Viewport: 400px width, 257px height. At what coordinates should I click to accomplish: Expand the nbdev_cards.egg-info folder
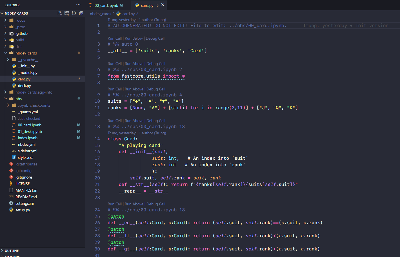point(5,92)
